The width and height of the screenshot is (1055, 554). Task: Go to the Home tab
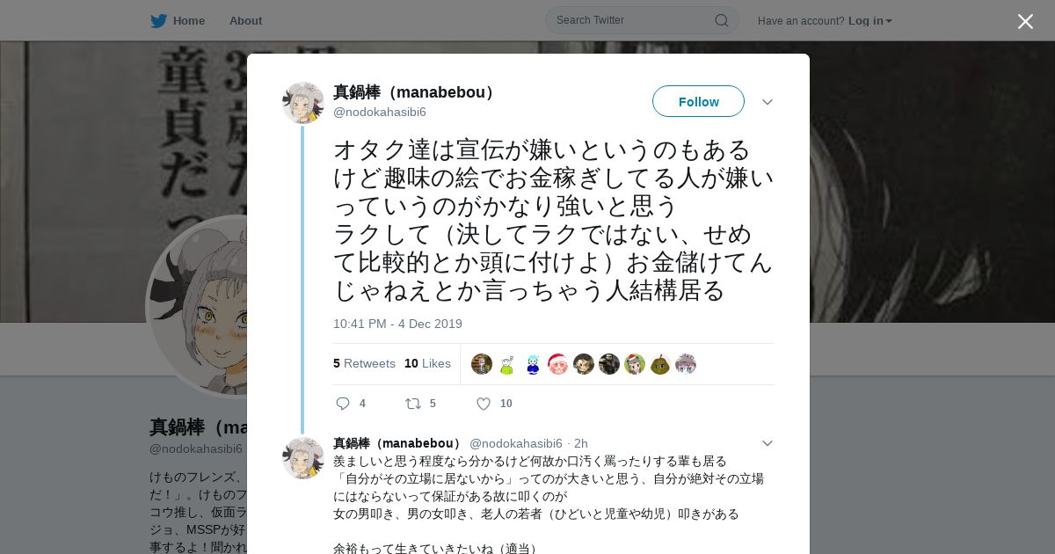178,20
